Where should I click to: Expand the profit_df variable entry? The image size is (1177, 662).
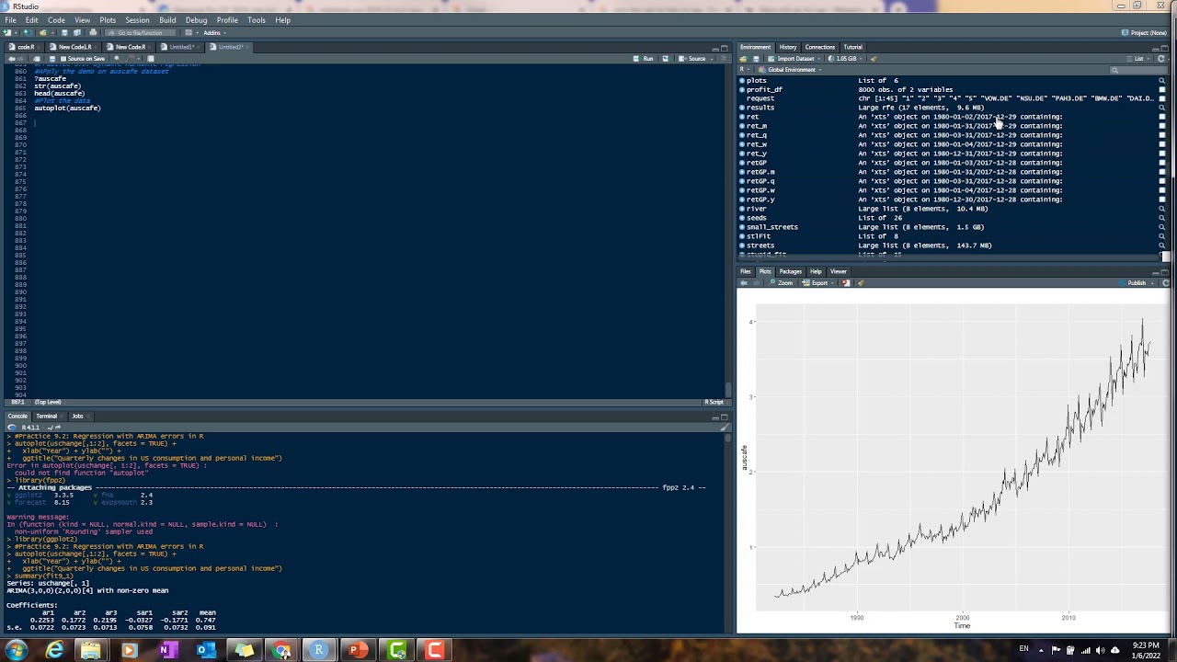click(742, 90)
